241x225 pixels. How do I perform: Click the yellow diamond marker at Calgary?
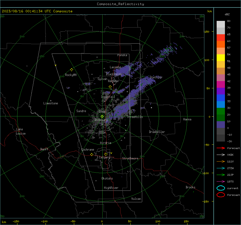click(106, 154)
